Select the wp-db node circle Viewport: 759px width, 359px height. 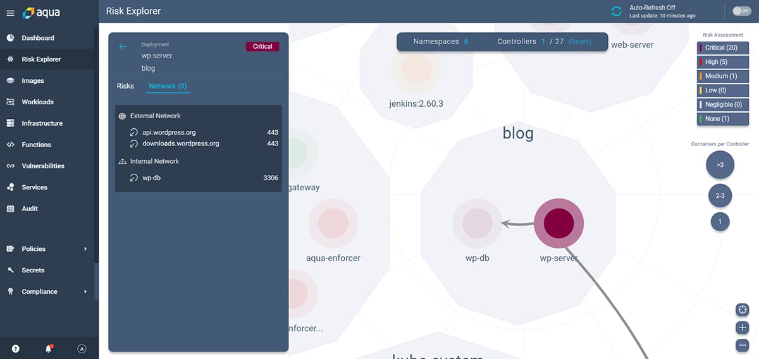(478, 223)
